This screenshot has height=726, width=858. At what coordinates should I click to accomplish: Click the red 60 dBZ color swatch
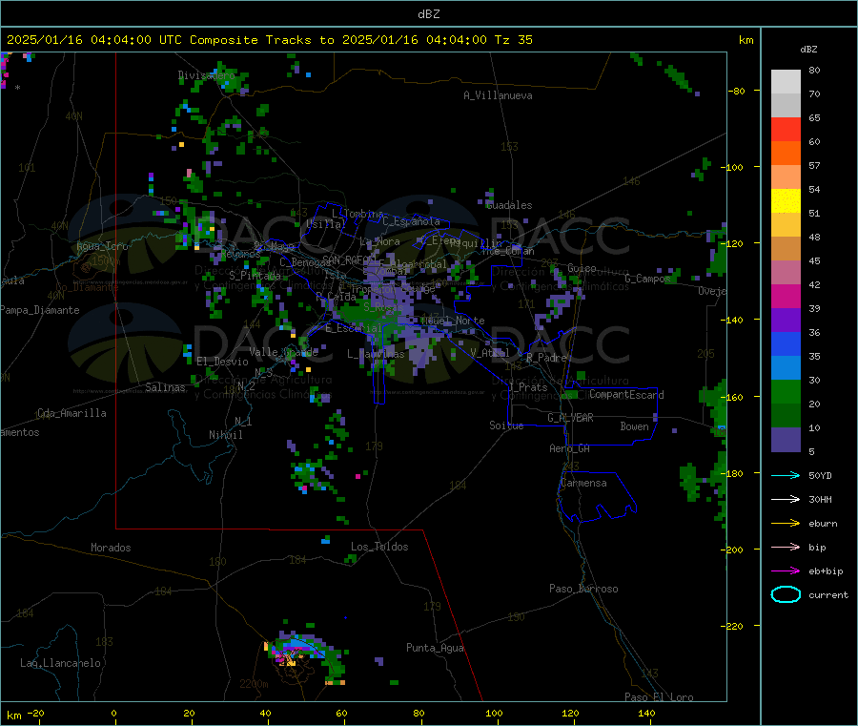(x=786, y=129)
